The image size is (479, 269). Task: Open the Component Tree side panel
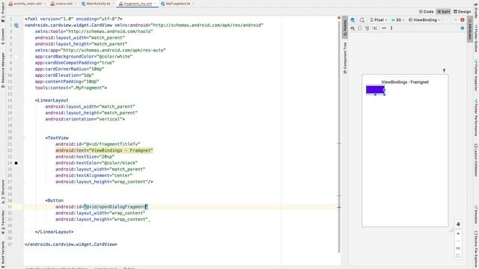coord(345,58)
